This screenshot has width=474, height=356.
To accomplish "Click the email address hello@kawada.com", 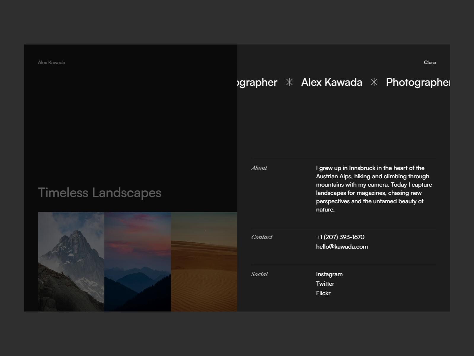I will (x=342, y=247).
